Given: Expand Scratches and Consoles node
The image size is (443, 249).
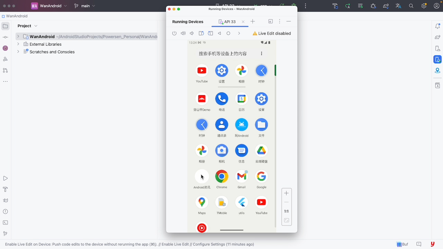Looking at the screenshot, I should pyautogui.click(x=18, y=52).
